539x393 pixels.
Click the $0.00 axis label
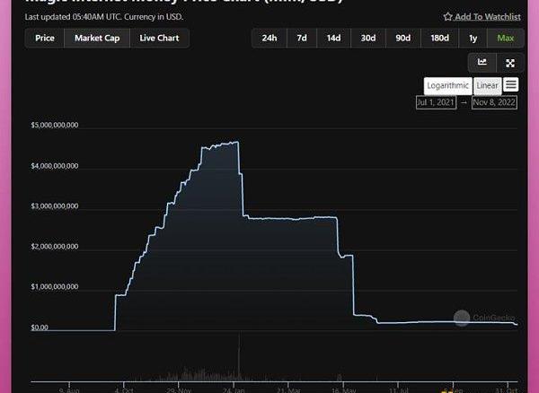click(40, 327)
